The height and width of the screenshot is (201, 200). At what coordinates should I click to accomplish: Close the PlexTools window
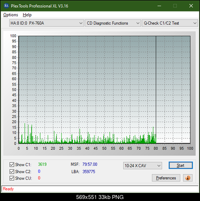point(191,6)
